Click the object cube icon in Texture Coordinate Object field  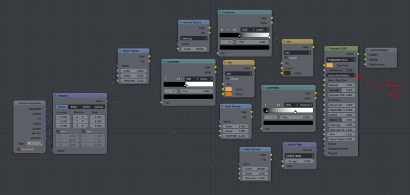tap(30, 143)
